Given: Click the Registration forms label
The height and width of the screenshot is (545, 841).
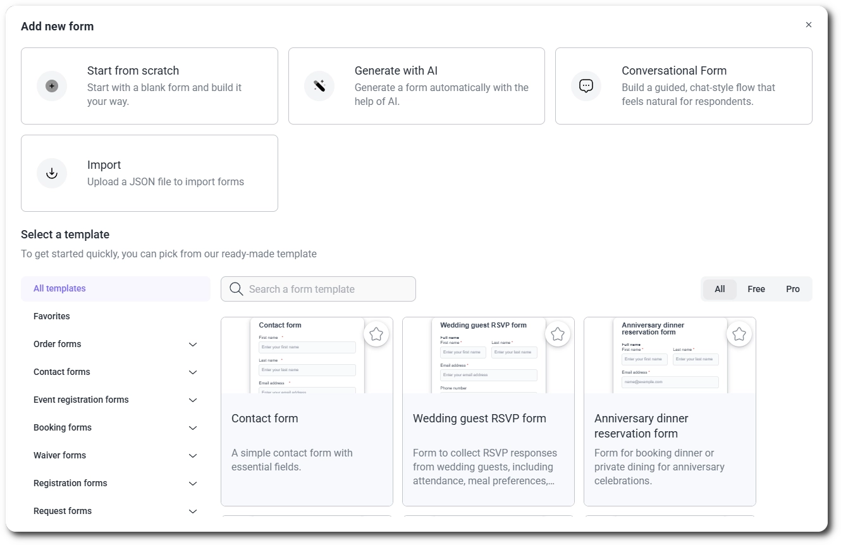Looking at the screenshot, I should [70, 483].
